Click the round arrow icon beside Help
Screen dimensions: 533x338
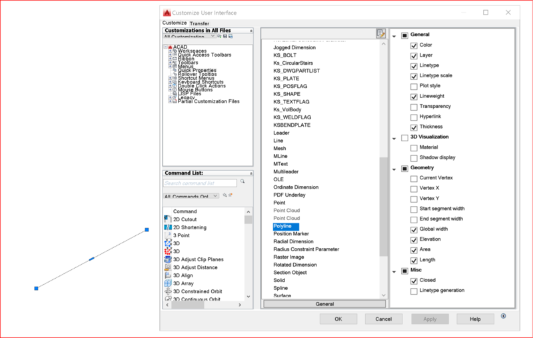[x=504, y=316]
